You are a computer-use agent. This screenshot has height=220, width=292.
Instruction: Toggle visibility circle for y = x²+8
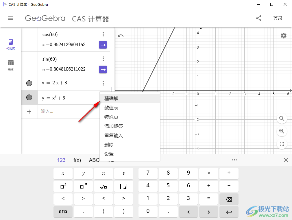[29, 98]
